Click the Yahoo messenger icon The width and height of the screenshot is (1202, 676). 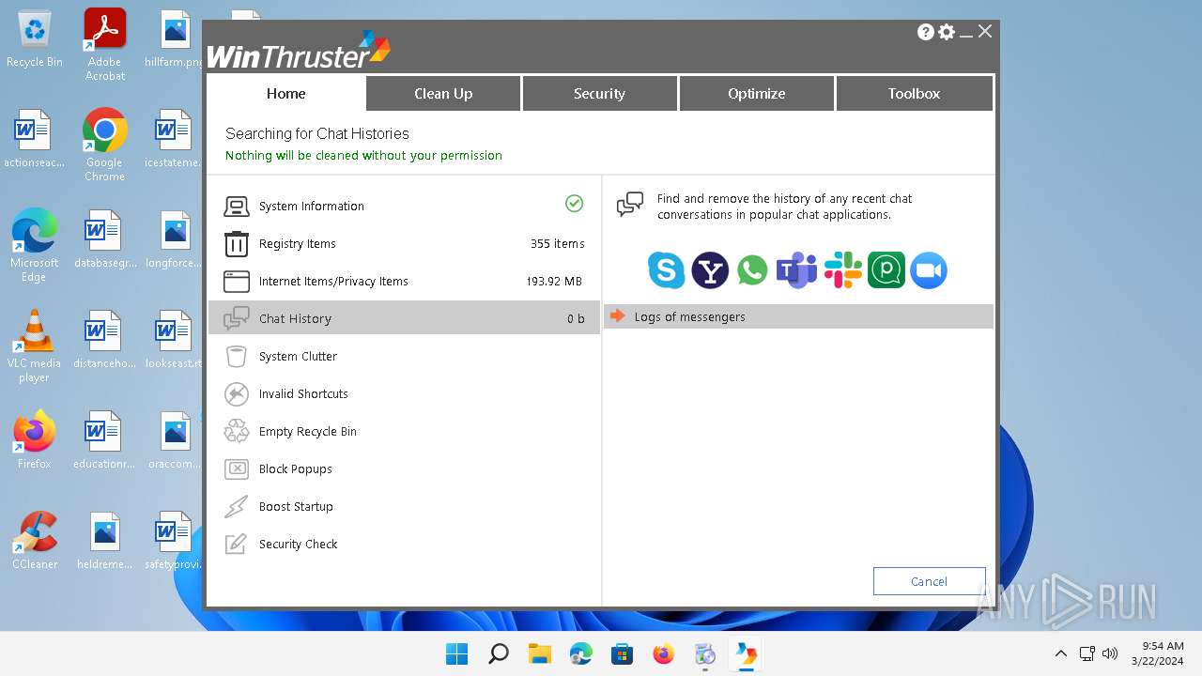coord(710,270)
